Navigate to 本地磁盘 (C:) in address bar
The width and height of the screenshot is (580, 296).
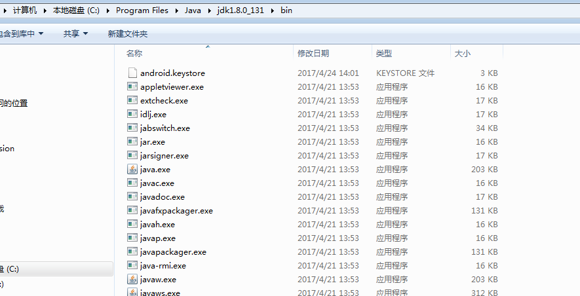pos(76,10)
